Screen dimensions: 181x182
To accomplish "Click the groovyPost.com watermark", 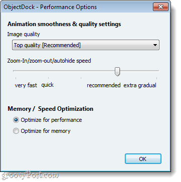I will (x=30, y=175).
